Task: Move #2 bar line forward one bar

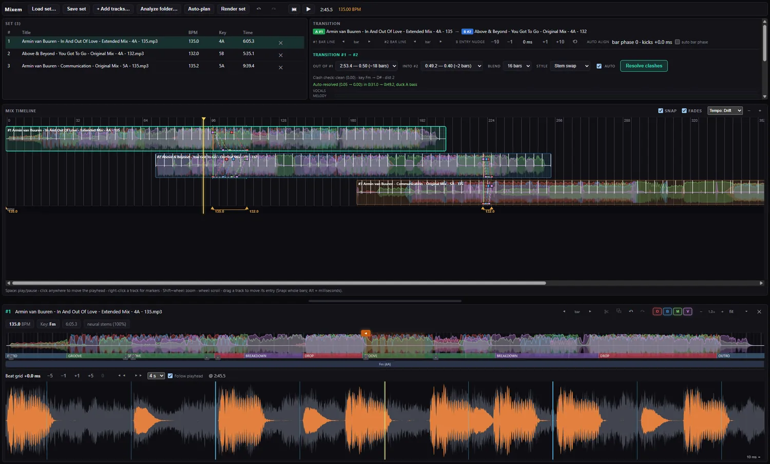Action: [x=440, y=42]
